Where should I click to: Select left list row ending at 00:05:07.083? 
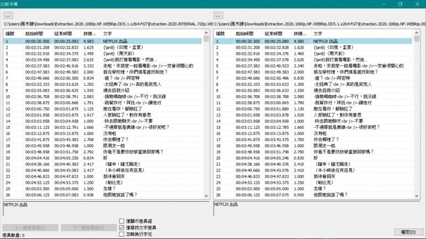tap(103, 195)
